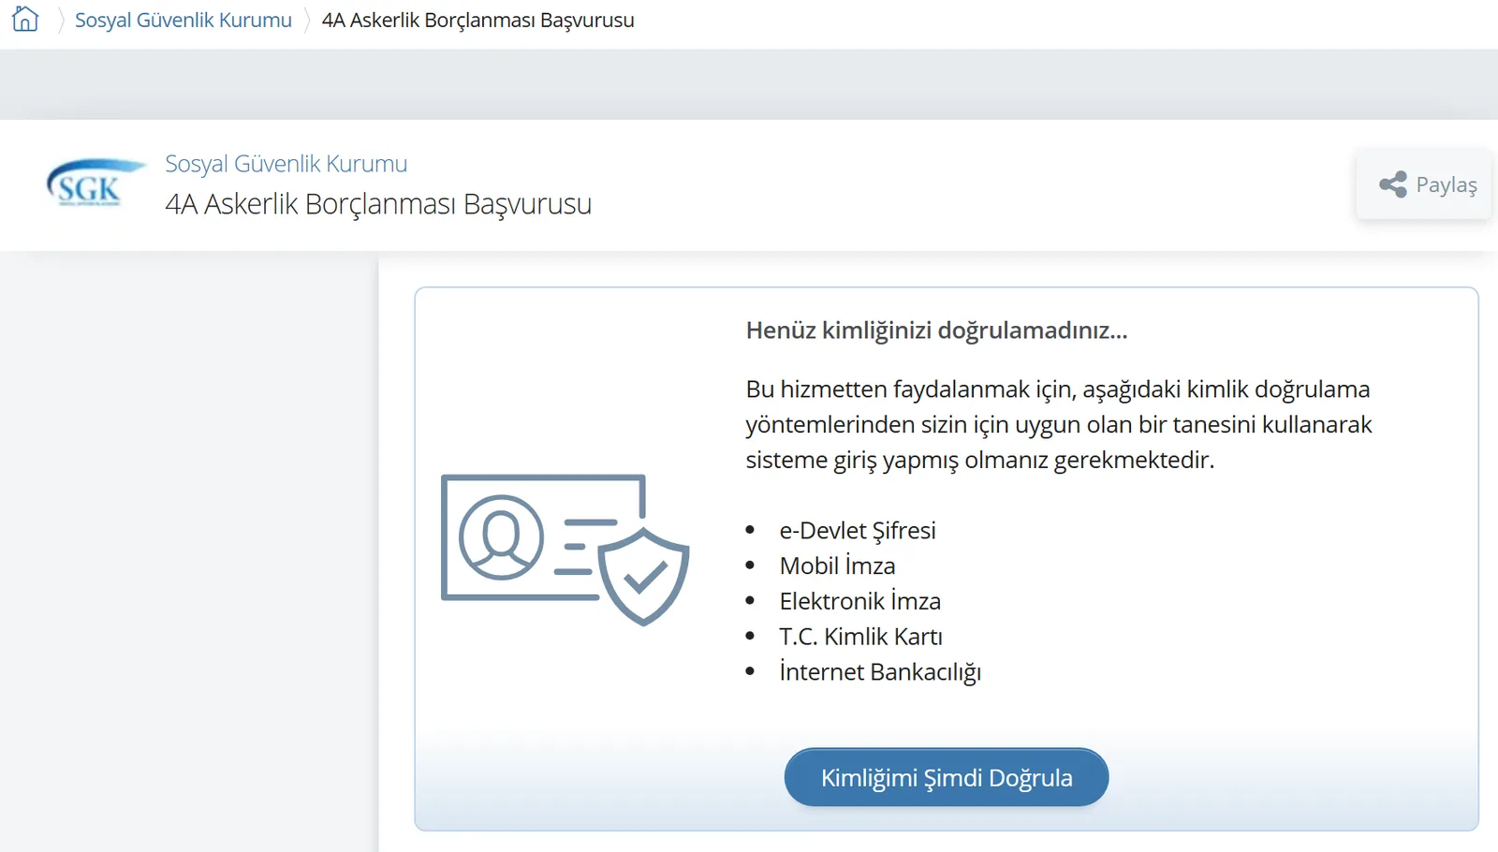
Task: Select the Elektronik İmza list item
Action: 859,601
